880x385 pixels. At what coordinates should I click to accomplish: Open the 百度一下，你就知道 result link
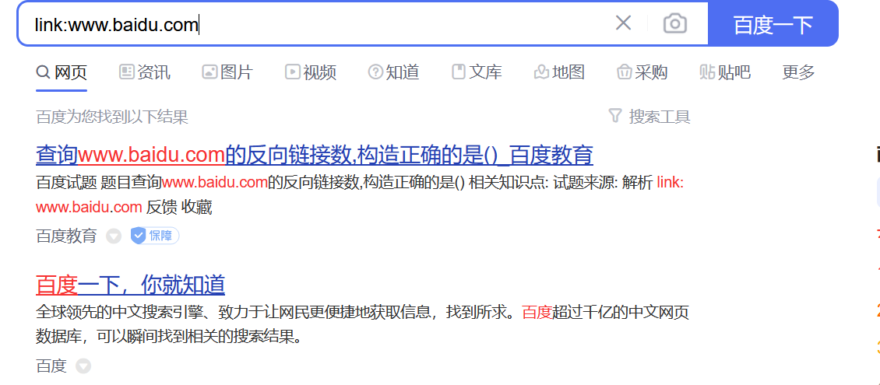130,285
